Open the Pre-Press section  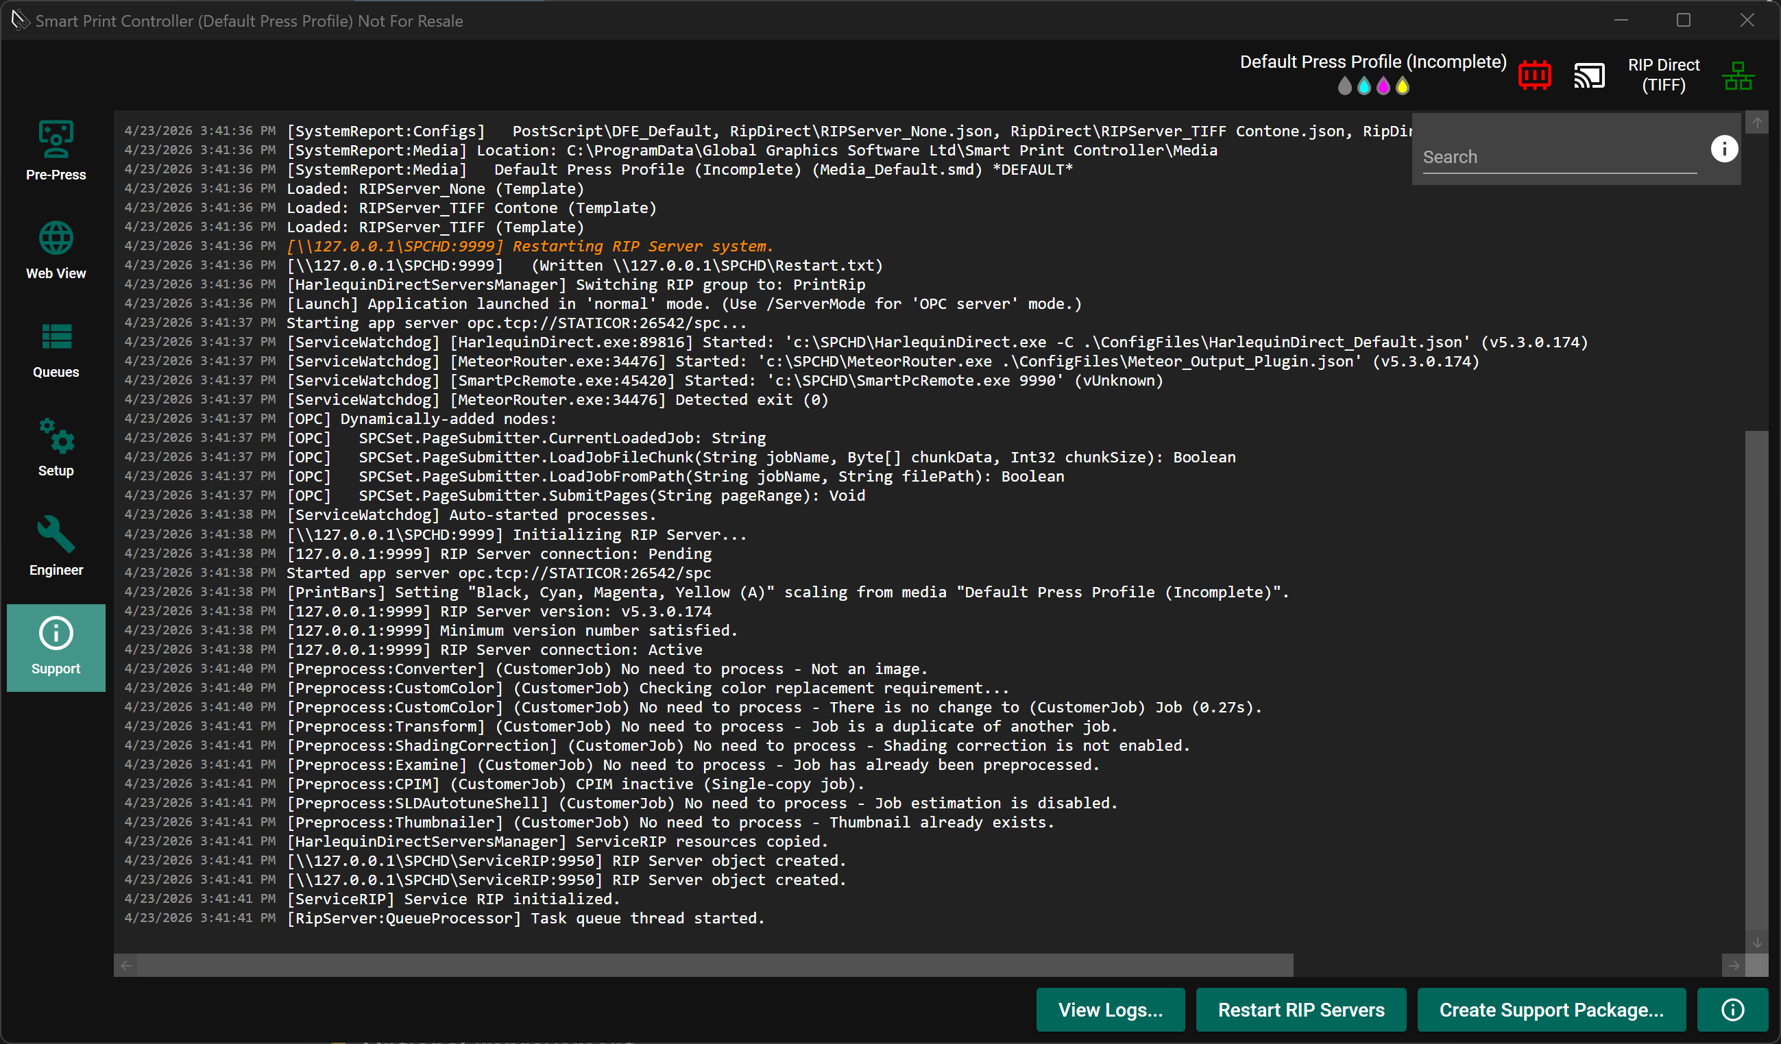56,151
